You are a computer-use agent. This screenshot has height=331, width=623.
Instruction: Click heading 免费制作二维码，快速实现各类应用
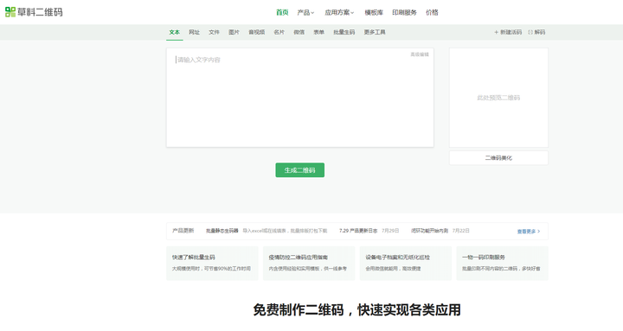(x=356, y=310)
